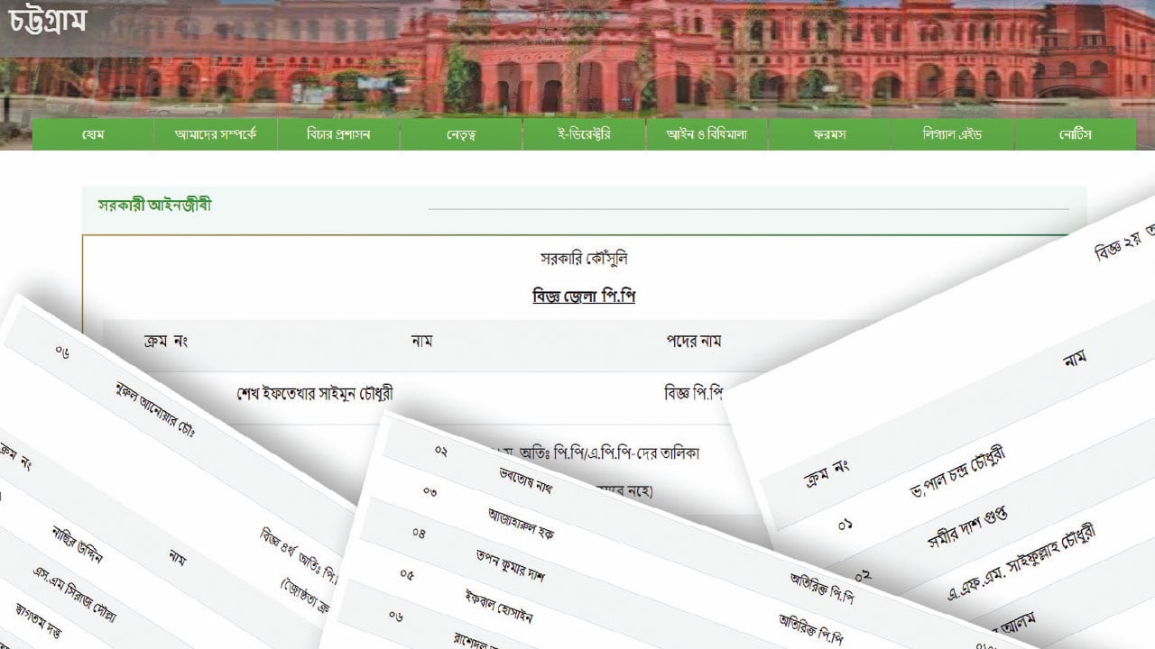Go to the নেতৃত্ব menu item

461,134
